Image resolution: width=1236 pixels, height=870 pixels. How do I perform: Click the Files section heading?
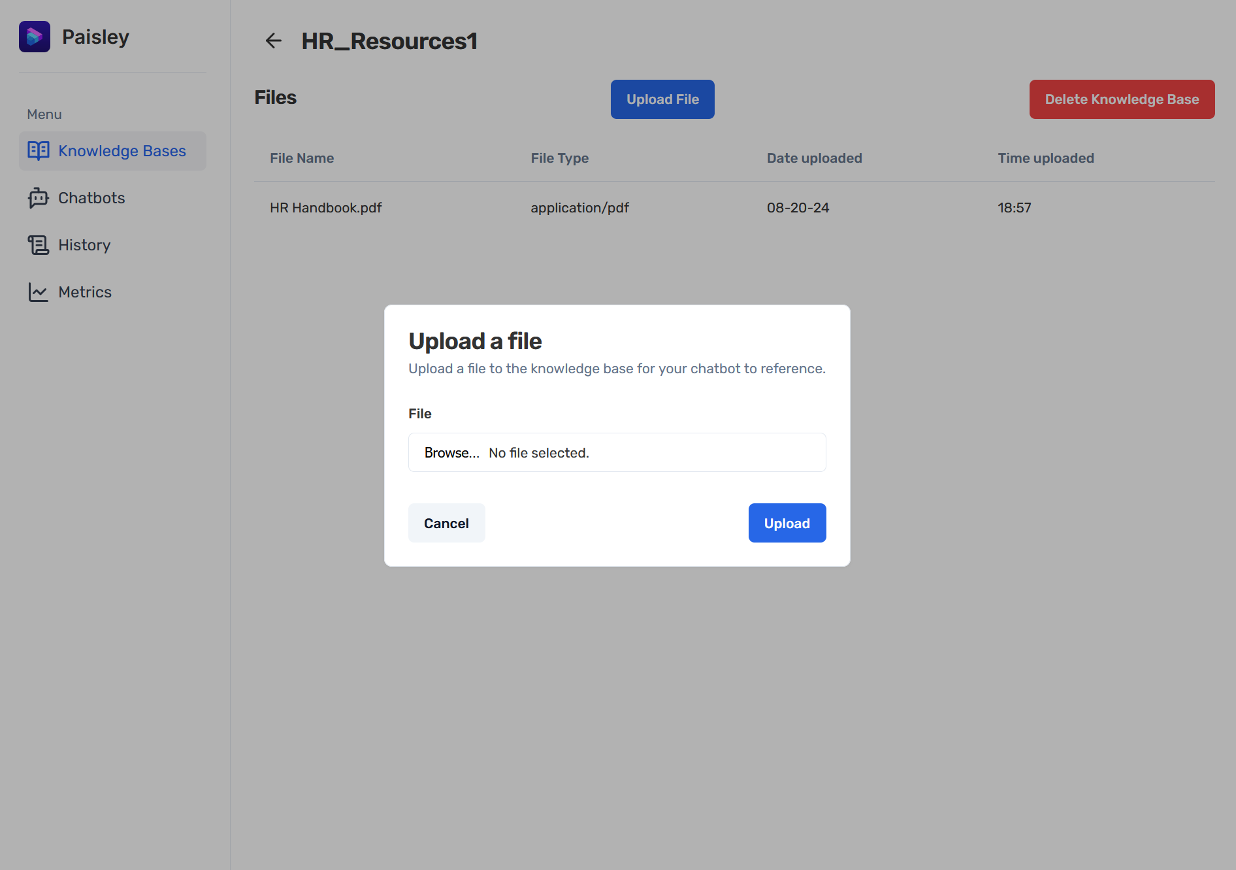[275, 97]
